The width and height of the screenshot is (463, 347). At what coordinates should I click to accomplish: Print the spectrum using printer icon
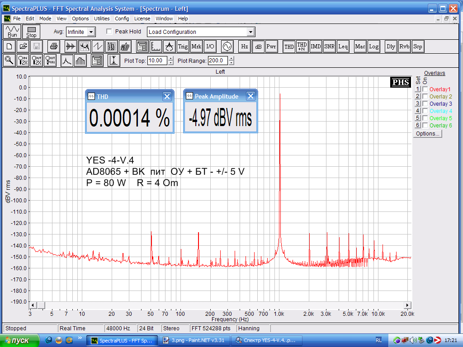[x=54, y=46]
